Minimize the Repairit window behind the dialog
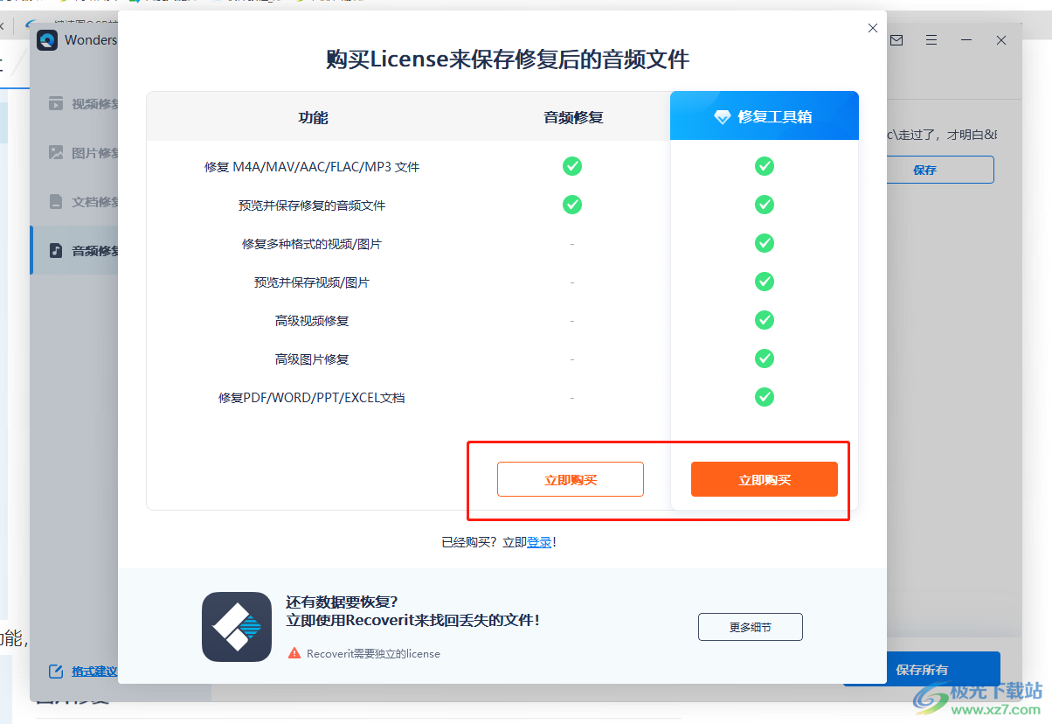The height and width of the screenshot is (724, 1052). 966,40
